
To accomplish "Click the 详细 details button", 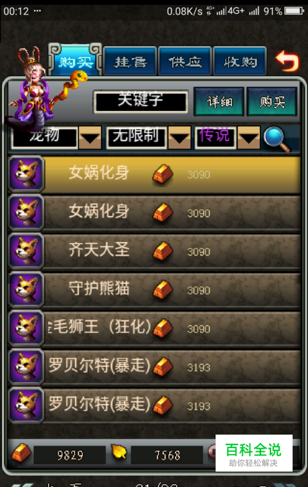I will click(219, 102).
